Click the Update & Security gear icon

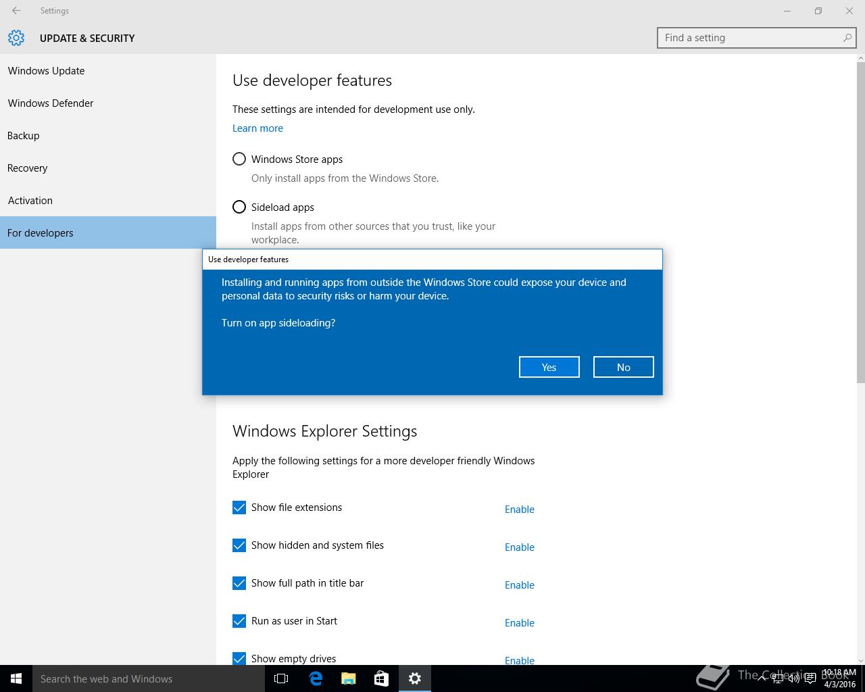click(x=16, y=38)
